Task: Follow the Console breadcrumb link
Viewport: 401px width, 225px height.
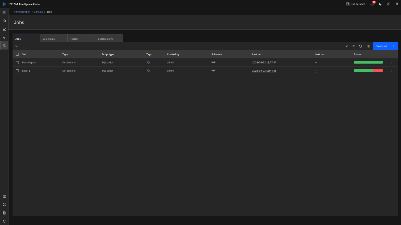Action: (38, 12)
